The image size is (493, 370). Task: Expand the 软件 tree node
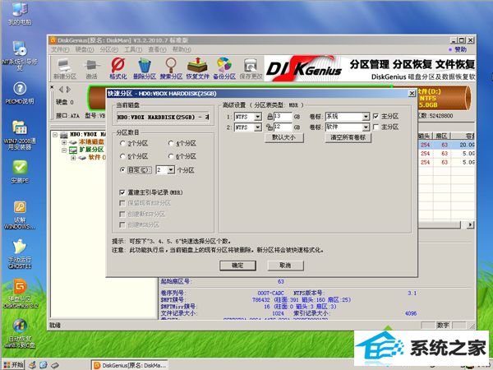pos(73,157)
